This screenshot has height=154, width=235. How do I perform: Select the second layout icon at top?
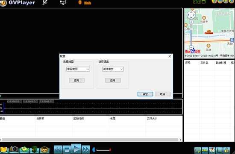[199, 2]
